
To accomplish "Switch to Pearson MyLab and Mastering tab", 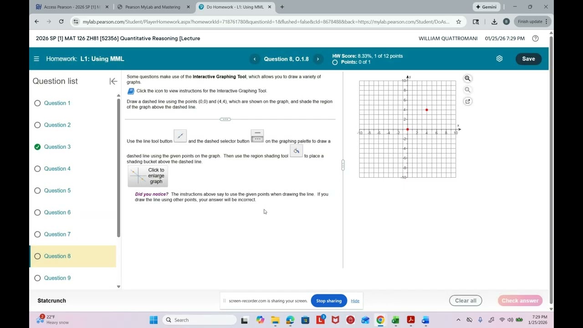I will (x=153, y=7).
